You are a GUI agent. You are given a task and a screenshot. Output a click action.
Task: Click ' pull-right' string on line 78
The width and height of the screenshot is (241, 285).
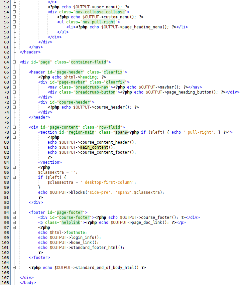point(198,132)
